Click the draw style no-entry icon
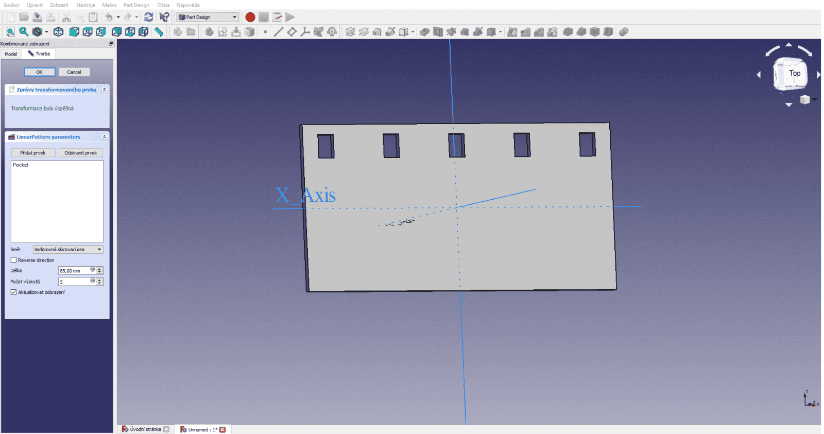Image resolution: width=824 pixels, height=434 pixels. click(37, 32)
